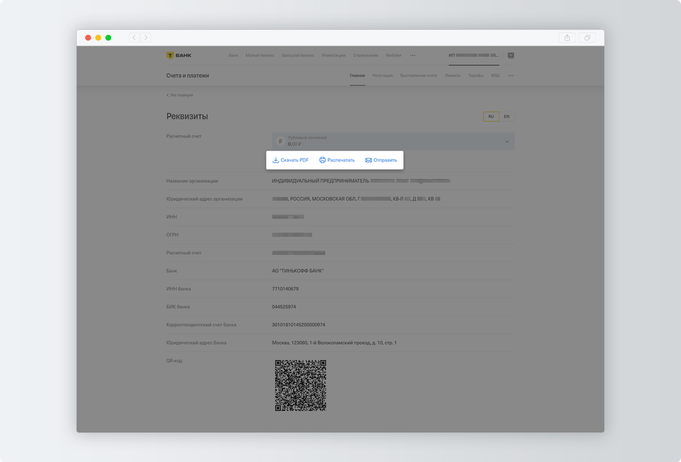Click the Корреспондентский счет банка label
The image size is (681, 462).
pyautogui.click(x=202, y=325)
